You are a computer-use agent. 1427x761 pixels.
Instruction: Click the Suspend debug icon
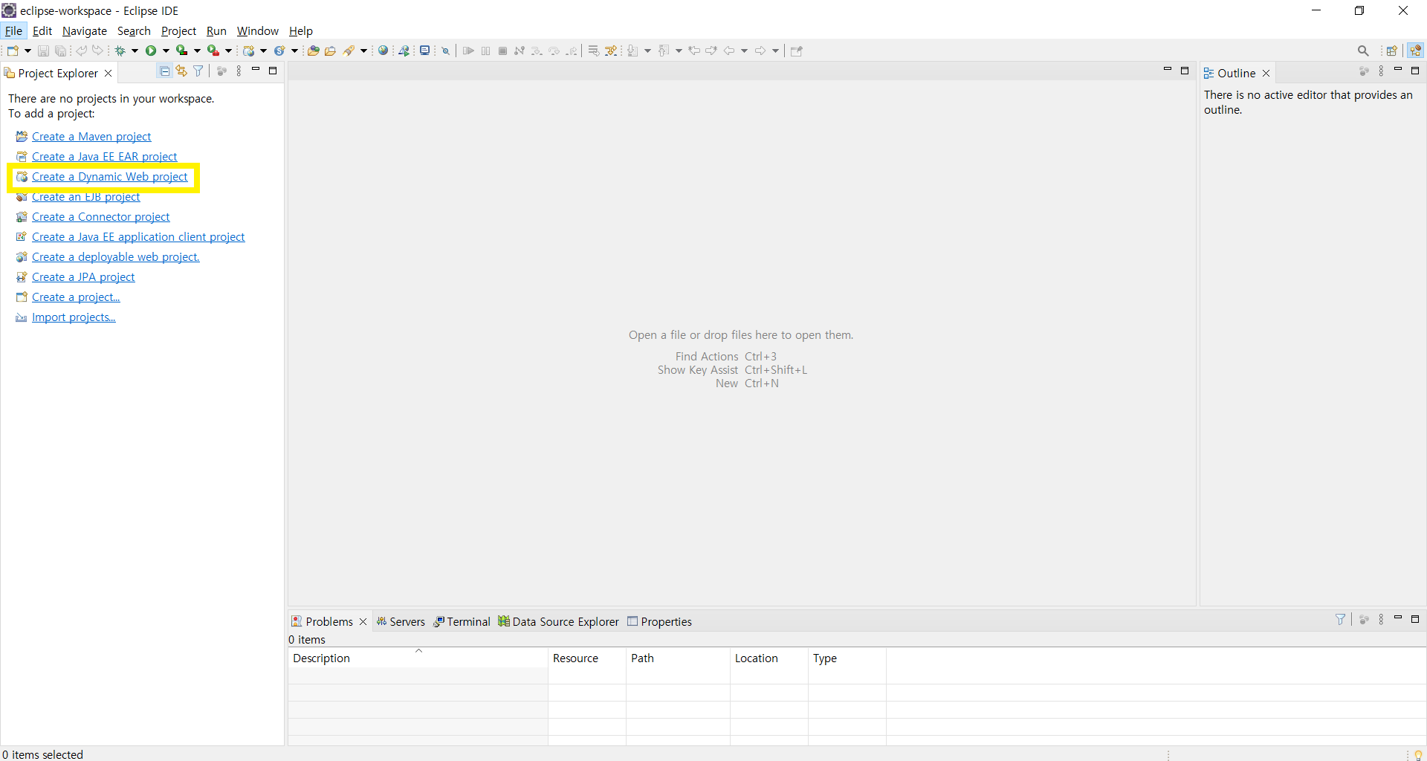tap(486, 51)
